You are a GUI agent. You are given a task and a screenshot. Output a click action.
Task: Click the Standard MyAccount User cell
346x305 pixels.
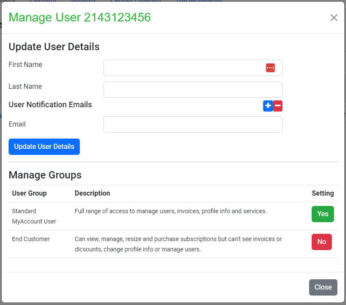[34, 216]
